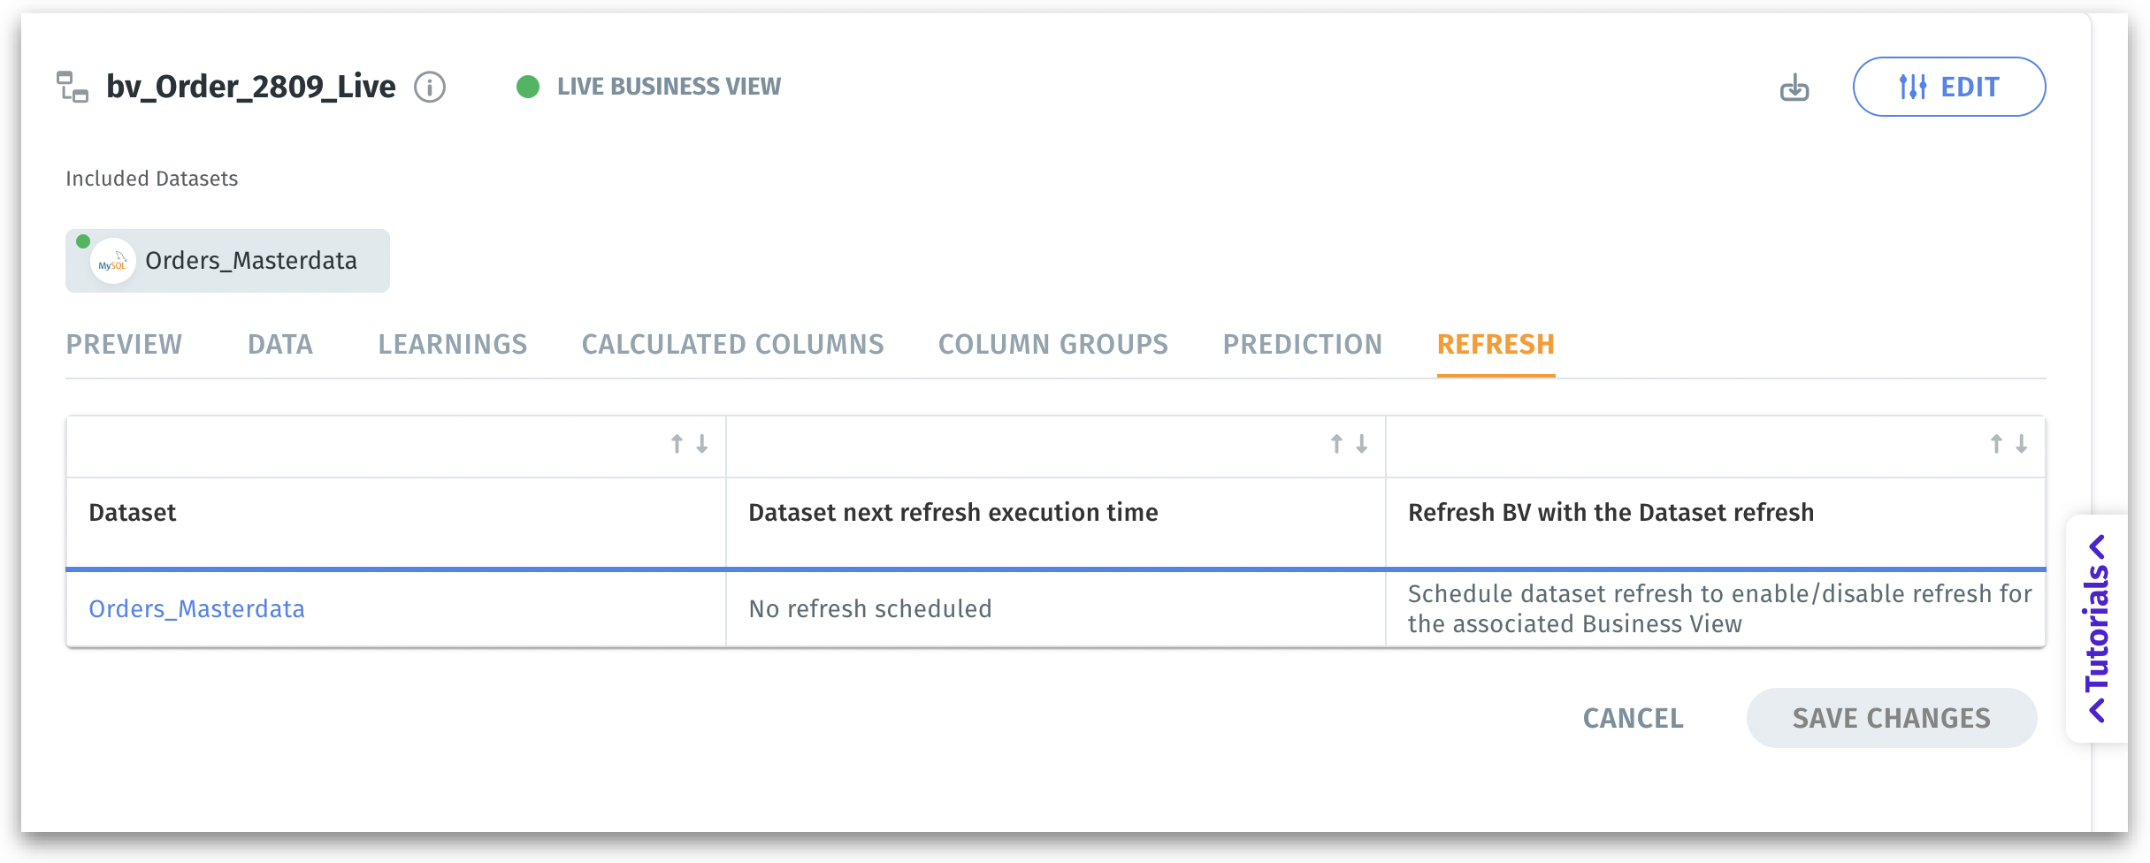This screenshot has width=2150, height=863.
Task: Click the green live status dot
Action: click(528, 87)
